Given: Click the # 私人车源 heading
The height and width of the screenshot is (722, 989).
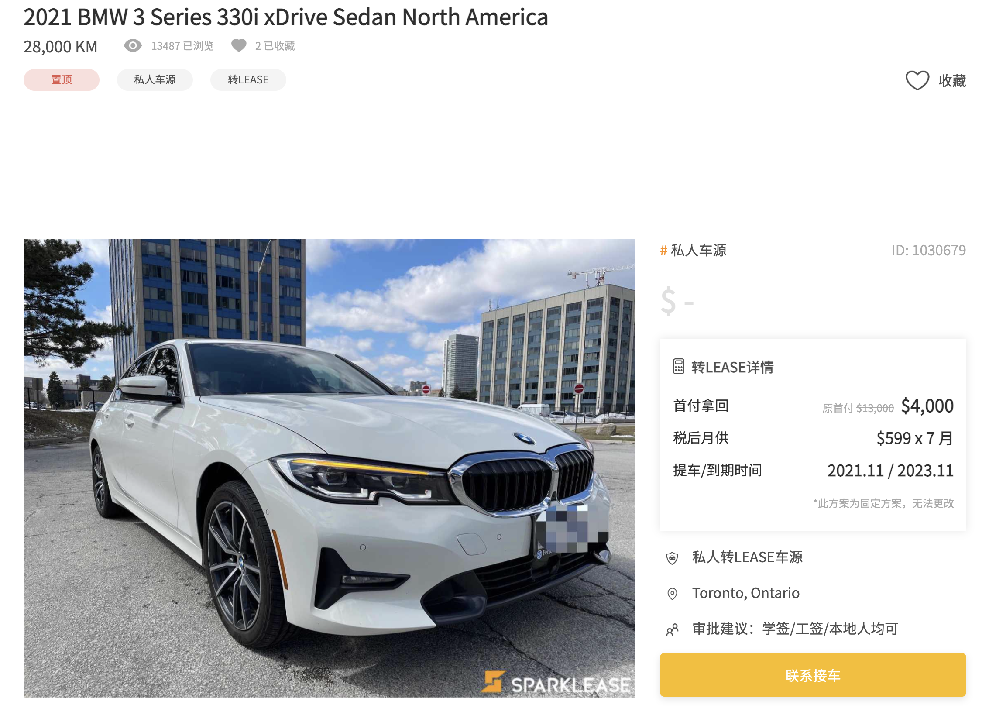Looking at the screenshot, I should (693, 250).
